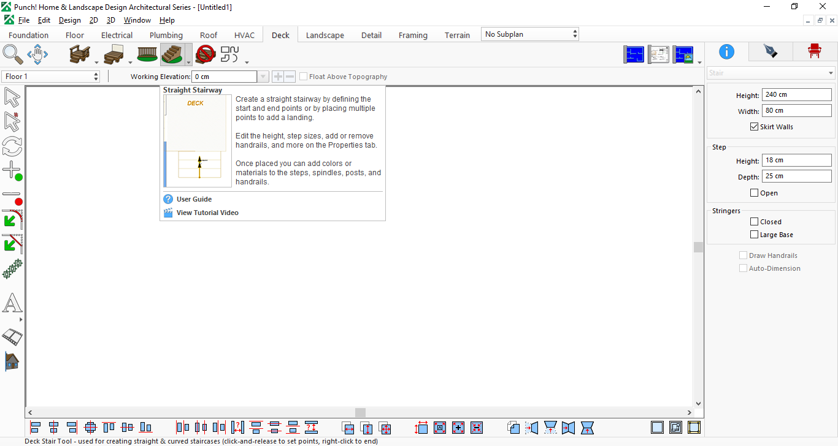838x446 pixels.
Task: Expand the view mode icons dropdown arrow
Action: click(x=699, y=62)
